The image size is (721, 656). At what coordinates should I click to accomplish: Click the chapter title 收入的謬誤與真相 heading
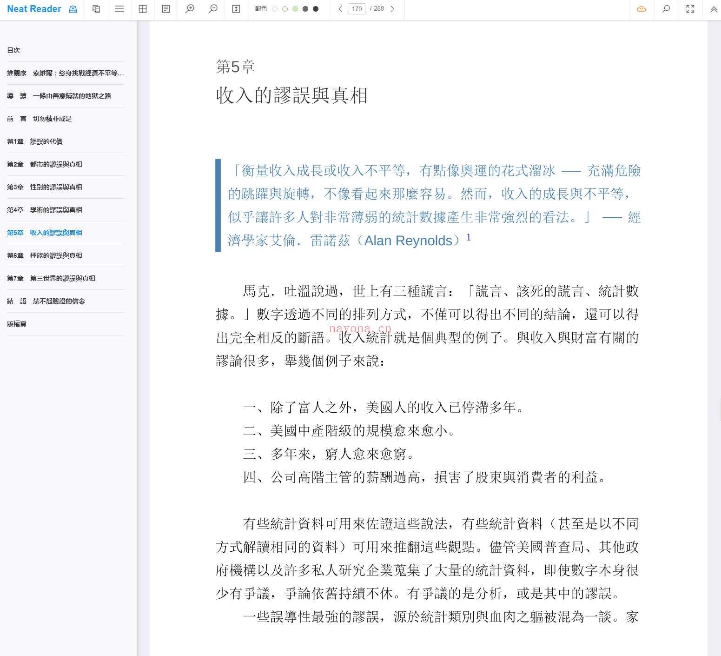292,95
